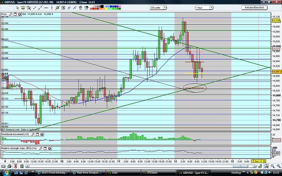Screen dimensions: 282x176
Task: Click the Indicator/Backtest button
Action: coord(254,8)
